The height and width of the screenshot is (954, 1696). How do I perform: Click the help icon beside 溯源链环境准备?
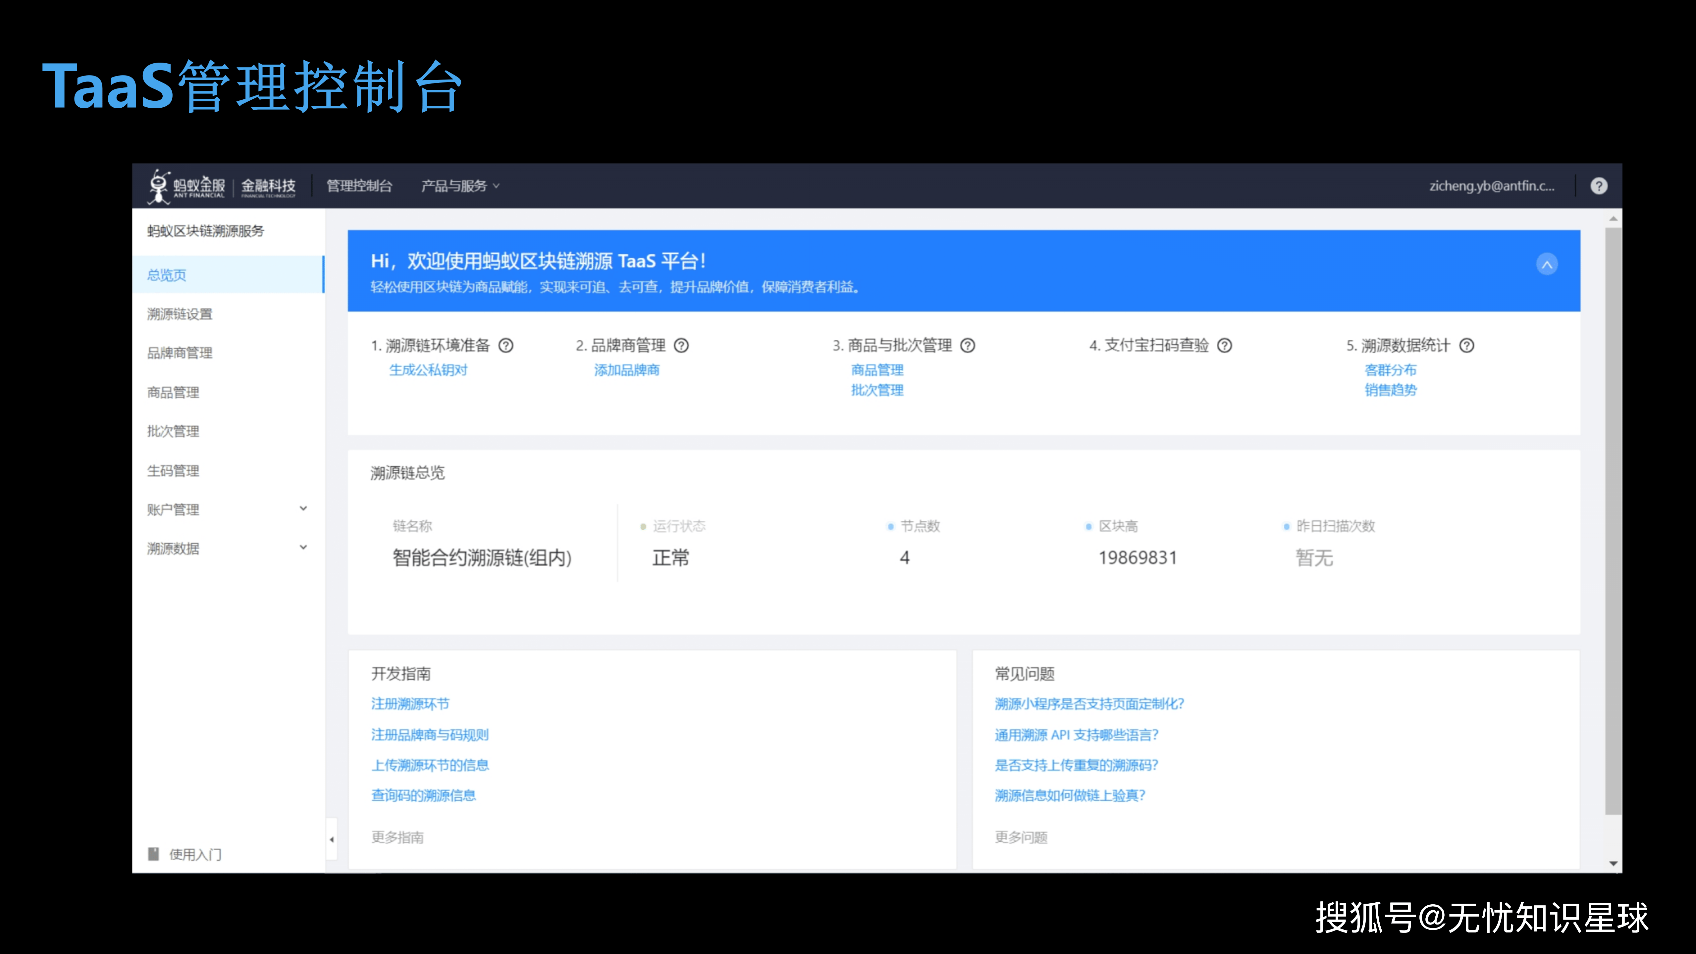(x=505, y=345)
